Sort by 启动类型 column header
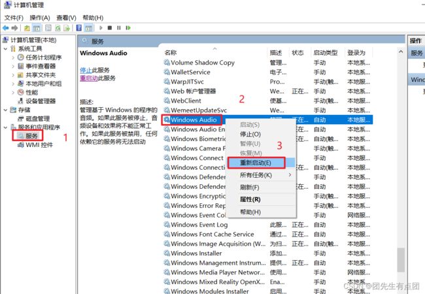Viewport: 425px width, 294px height. click(x=326, y=52)
